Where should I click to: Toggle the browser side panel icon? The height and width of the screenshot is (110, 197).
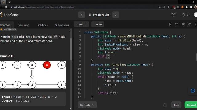(191, 7)
